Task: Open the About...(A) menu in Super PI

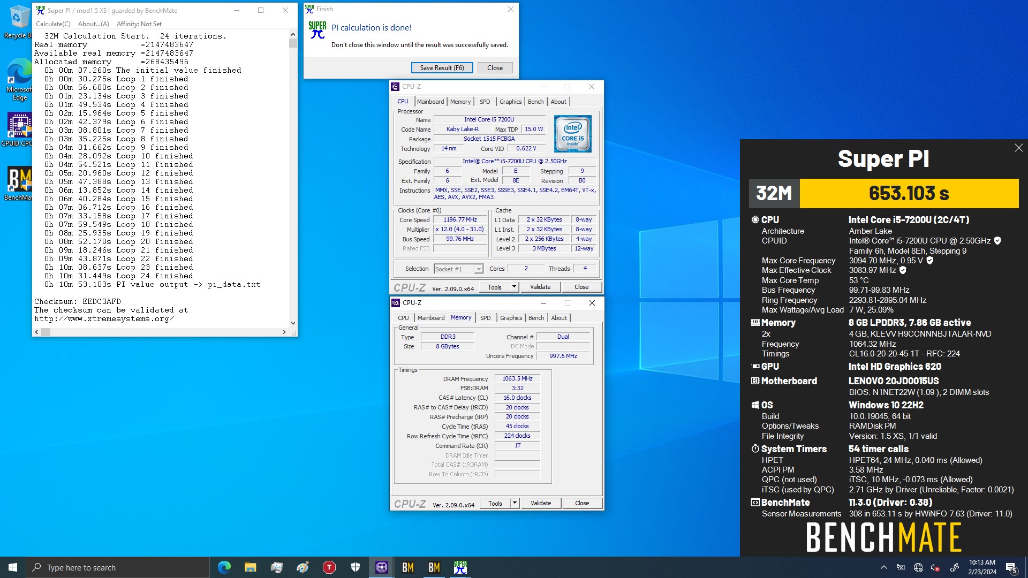Action: pyautogui.click(x=94, y=24)
